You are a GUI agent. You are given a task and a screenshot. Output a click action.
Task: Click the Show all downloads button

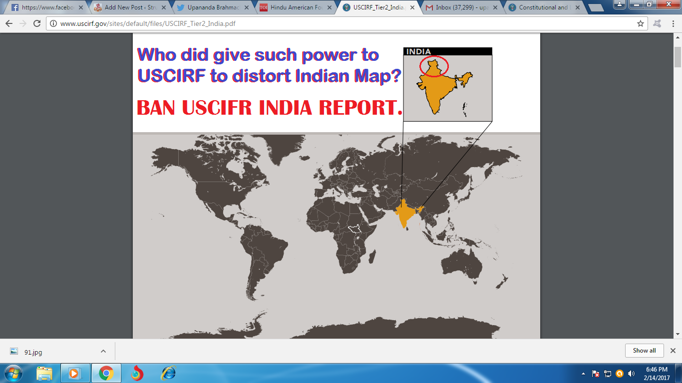[x=644, y=351]
